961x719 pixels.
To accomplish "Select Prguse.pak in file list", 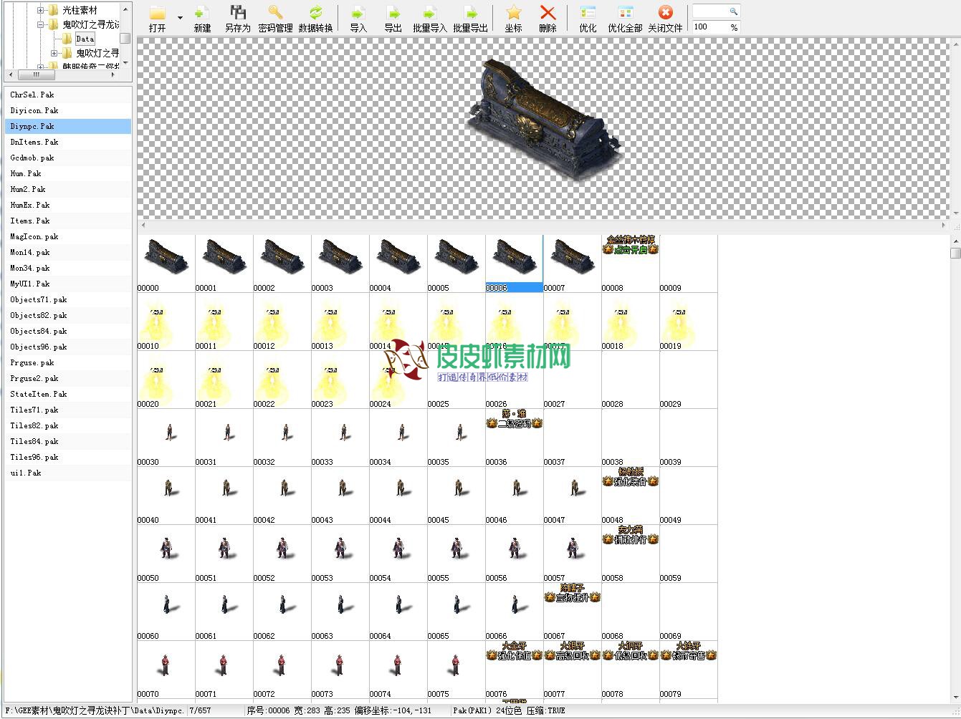I will [x=68, y=362].
